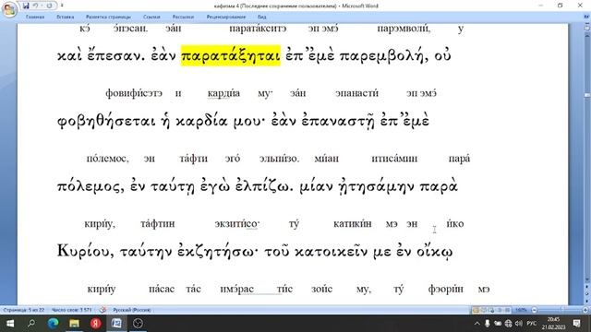Switch to the Вид tab
Image resolution: width=591 pixels, height=332 pixels.
(262, 17)
